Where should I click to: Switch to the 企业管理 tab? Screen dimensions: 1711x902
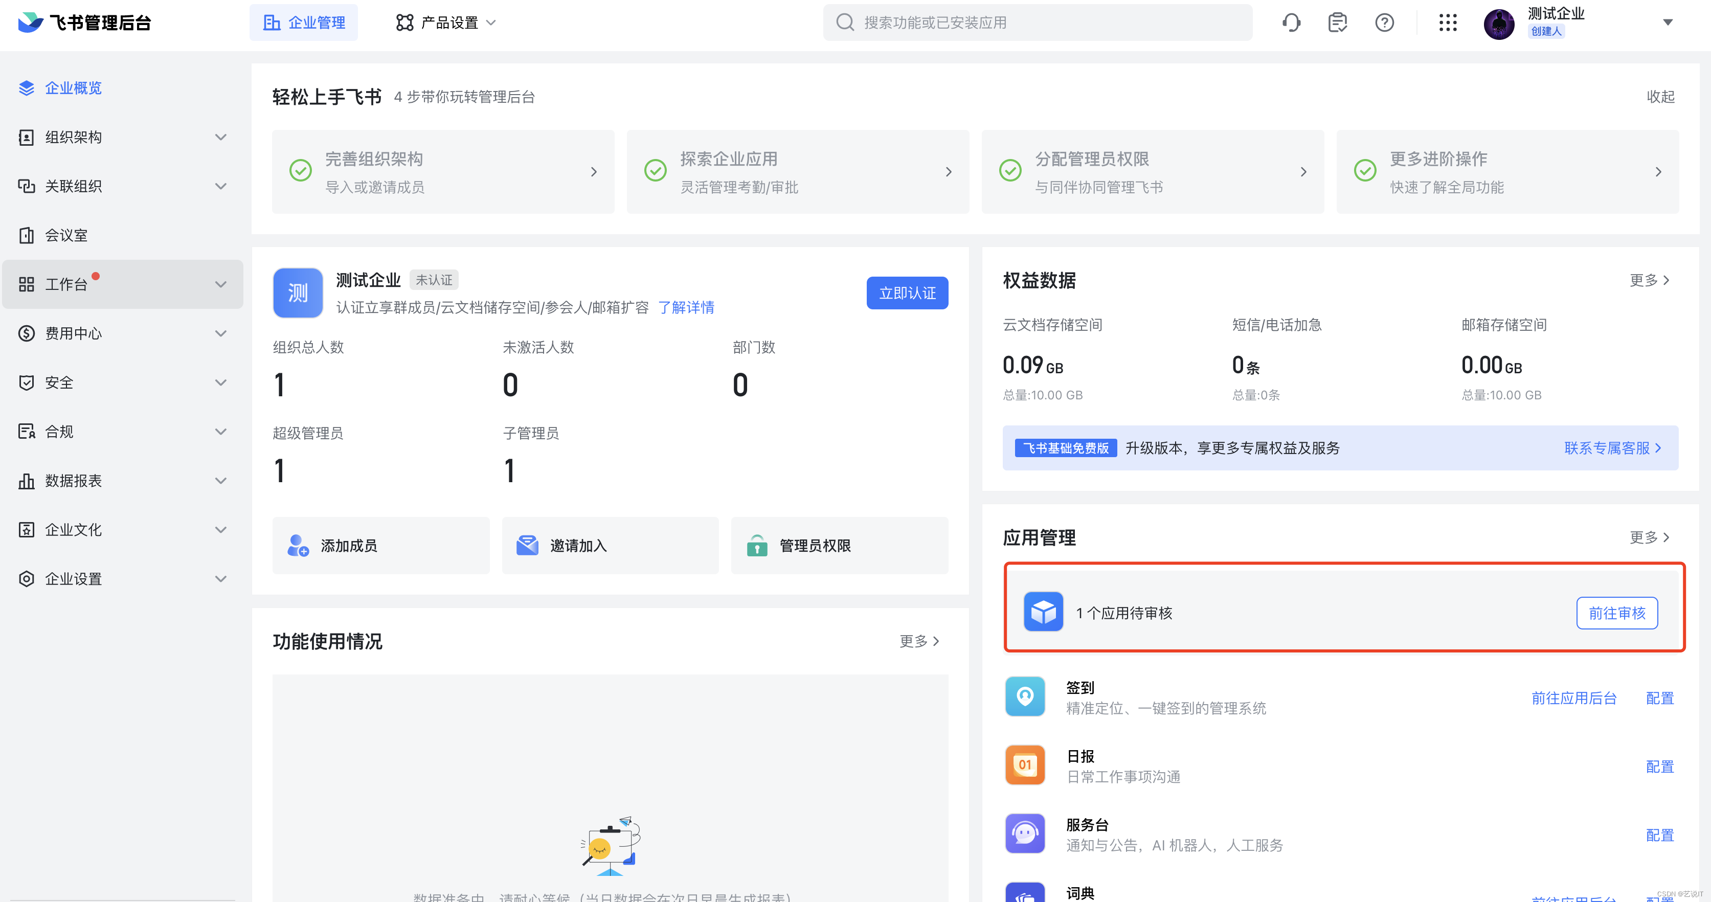(x=304, y=22)
